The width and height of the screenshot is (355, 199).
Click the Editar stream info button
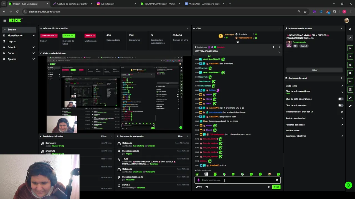pos(314,70)
